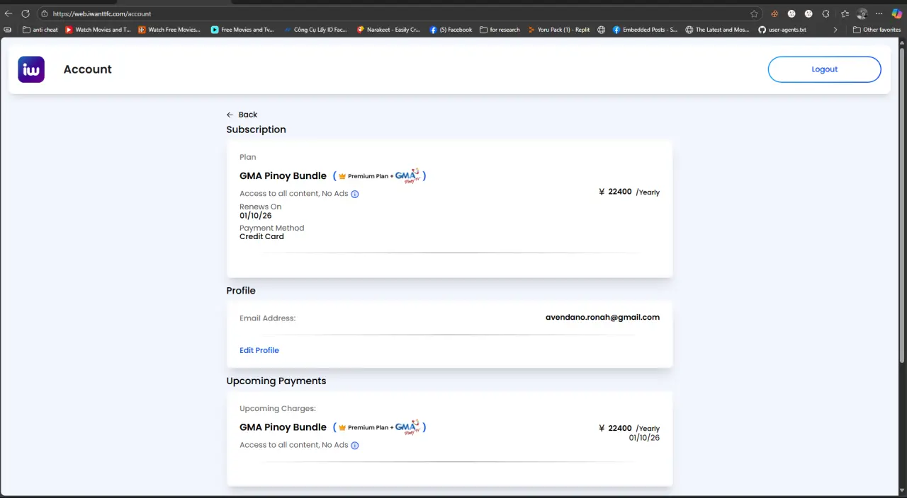Open the 'anti cheat' bookmark folder
Viewport: 907px width, 498px height.
40,30
